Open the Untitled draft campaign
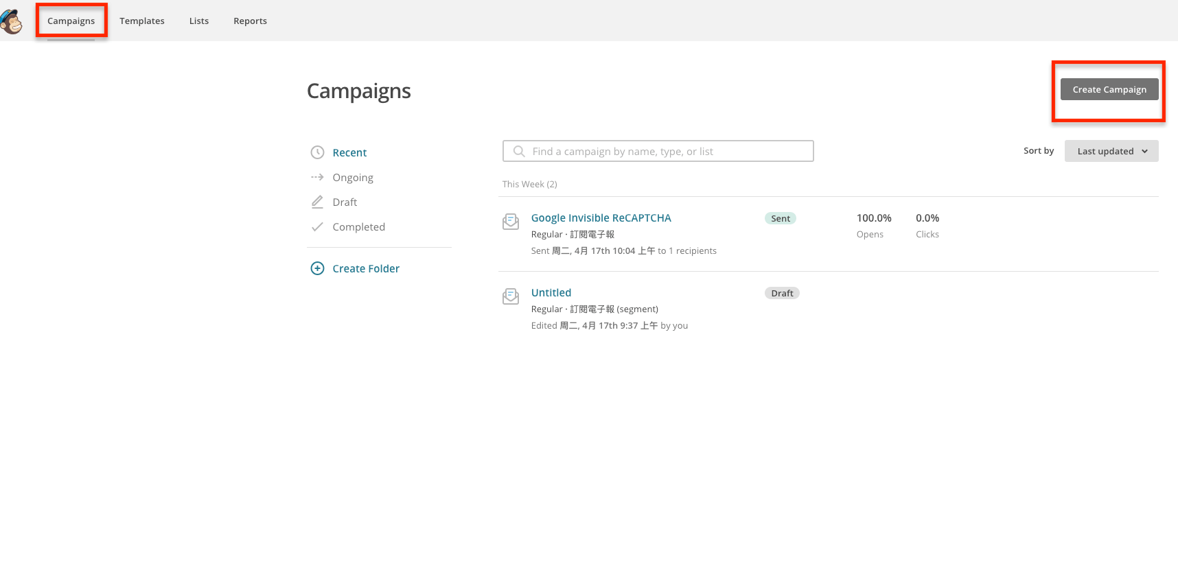The image size is (1178, 564). pos(551,292)
